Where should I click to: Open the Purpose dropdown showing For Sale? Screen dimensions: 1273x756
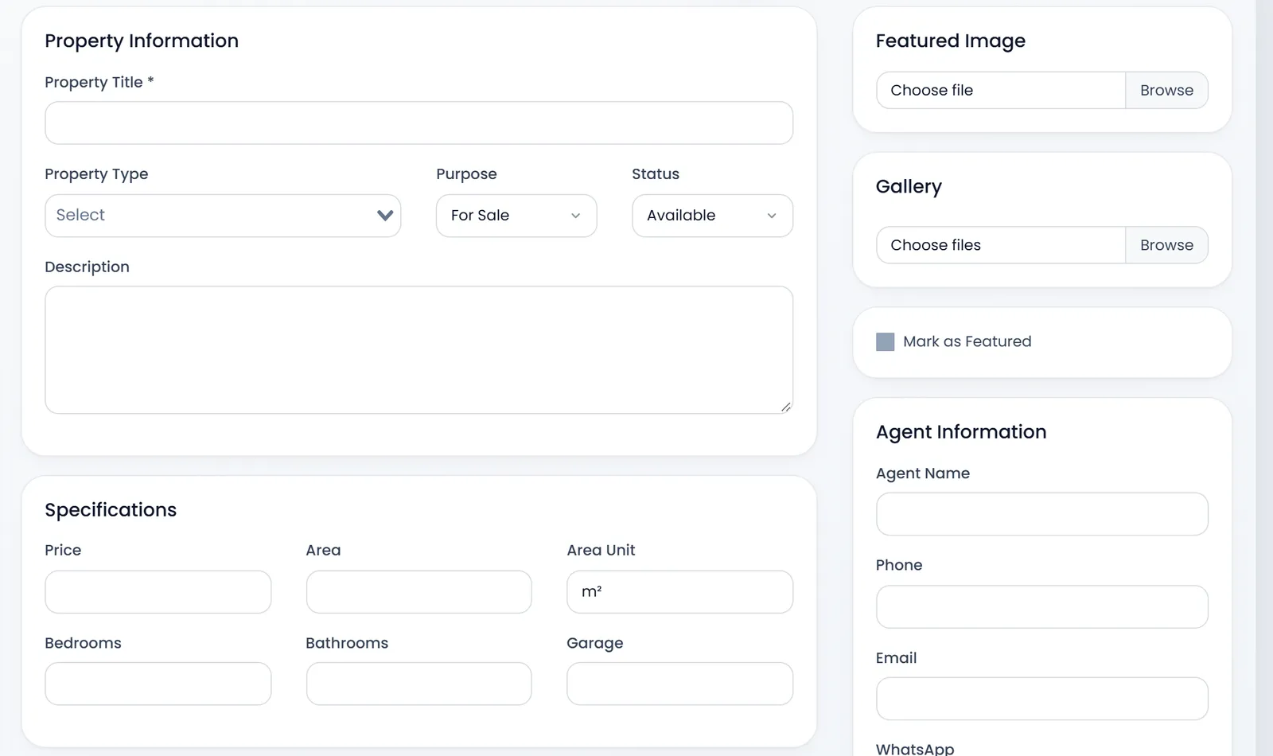(516, 216)
